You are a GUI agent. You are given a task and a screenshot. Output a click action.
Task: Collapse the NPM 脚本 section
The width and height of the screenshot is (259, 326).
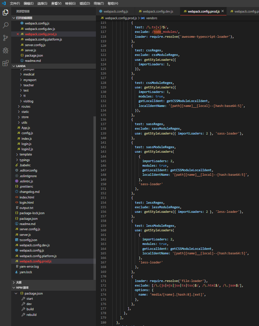click(x=54, y=288)
